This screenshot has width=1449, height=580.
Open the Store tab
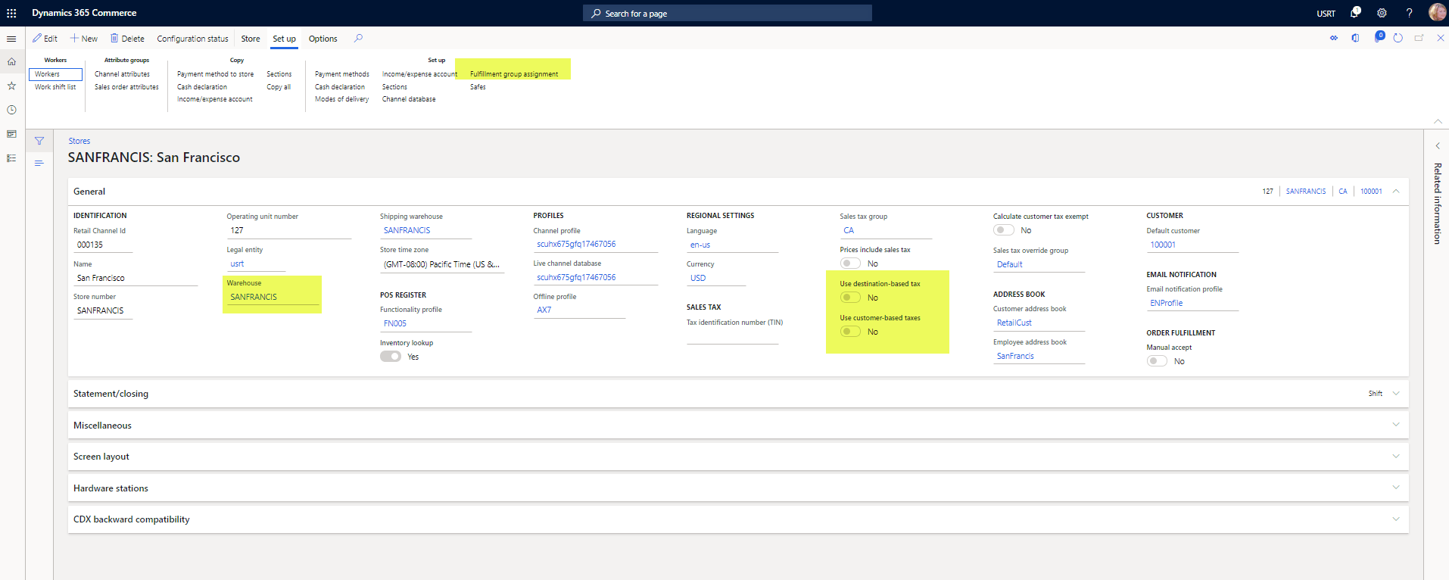pos(251,39)
